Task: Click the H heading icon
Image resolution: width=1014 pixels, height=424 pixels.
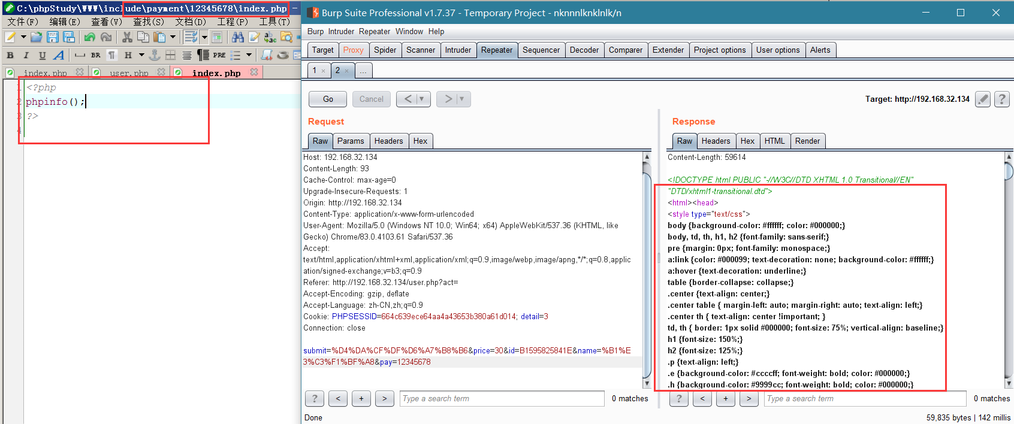Action: click(x=128, y=55)
